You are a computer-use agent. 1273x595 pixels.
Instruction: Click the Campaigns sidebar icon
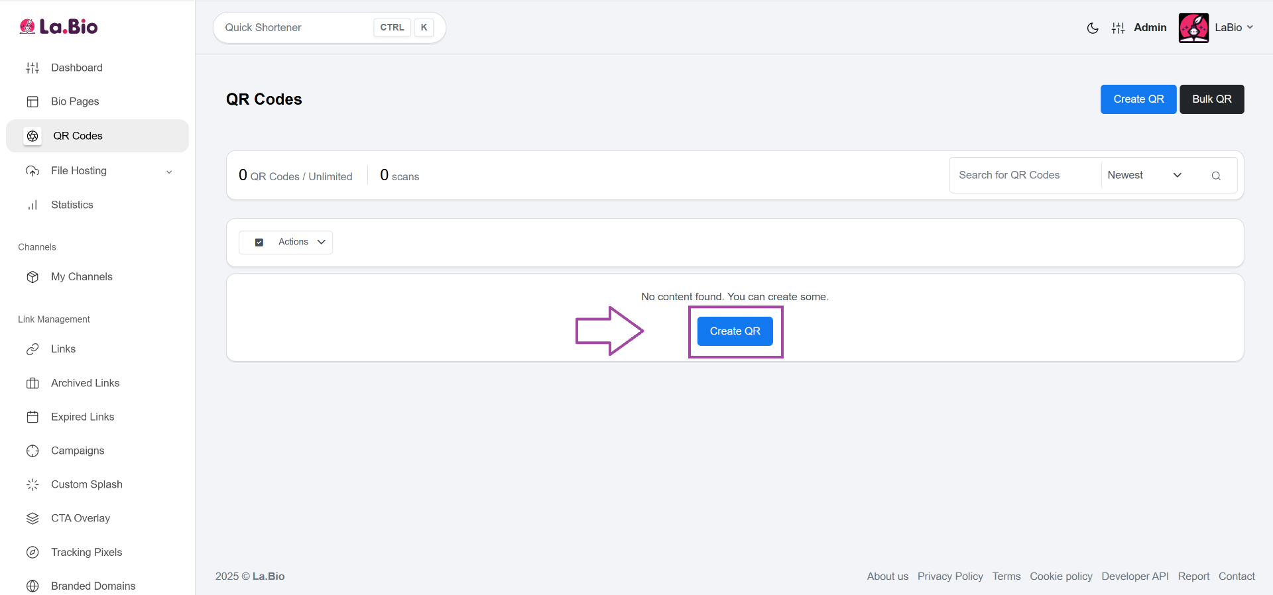pos(32,451)
